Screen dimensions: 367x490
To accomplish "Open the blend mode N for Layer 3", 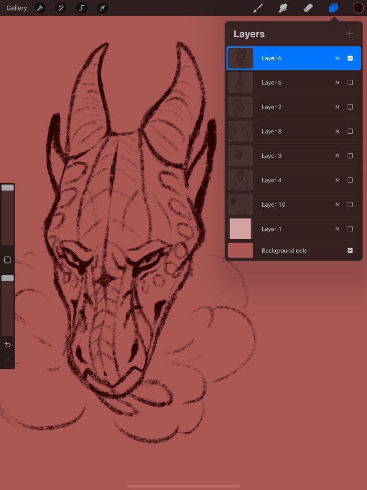I will tap(337, 156).
